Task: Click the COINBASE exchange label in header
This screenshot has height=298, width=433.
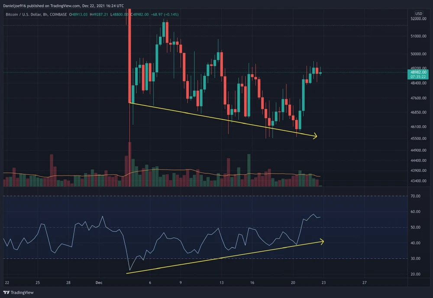Action: click(x=58, y=14)
